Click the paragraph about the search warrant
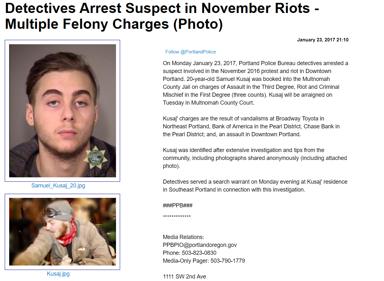The height and width of the screenshot is (281, 384). (x=255, y=186)
